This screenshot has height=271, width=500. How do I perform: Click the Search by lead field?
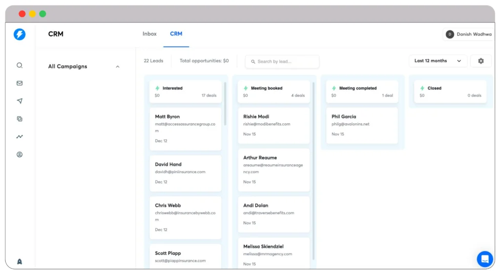click(282, 61)
